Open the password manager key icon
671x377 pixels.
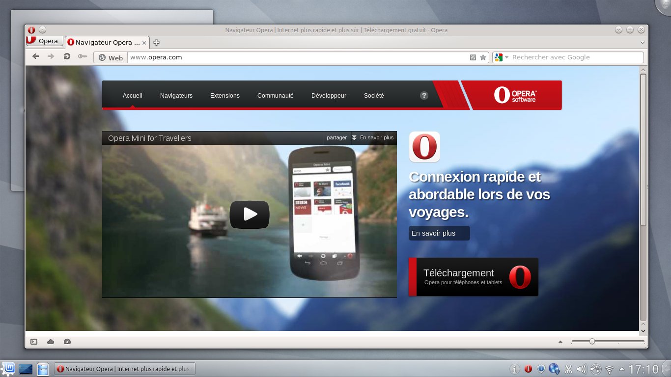82,56
